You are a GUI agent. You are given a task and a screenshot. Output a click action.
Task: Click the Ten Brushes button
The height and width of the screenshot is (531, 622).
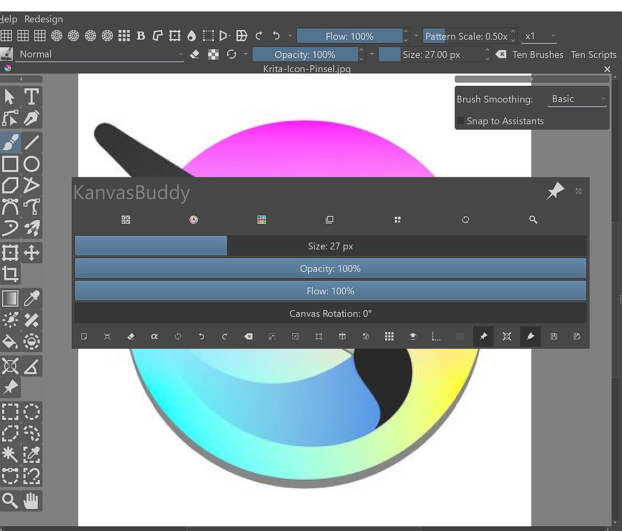tap(537, 55)
